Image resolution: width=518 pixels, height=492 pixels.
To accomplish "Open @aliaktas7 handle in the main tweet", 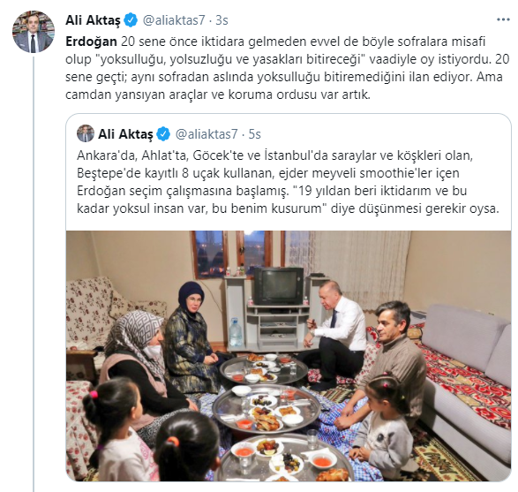I will pos(174,20).
